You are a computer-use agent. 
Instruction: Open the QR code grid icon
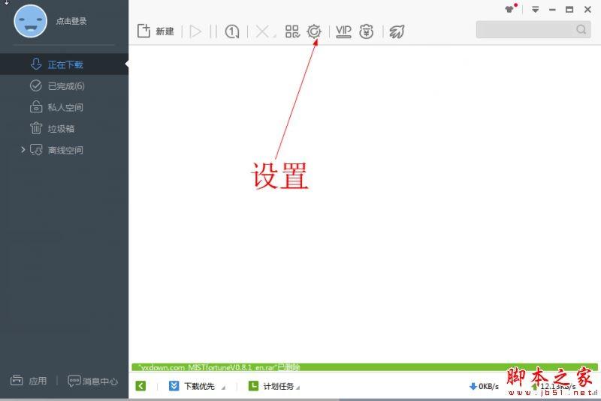click(292, 31)
